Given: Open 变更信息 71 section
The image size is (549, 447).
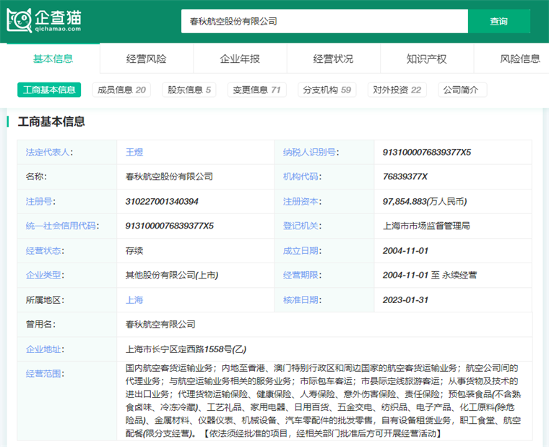Looking at the screenshot, I should [256, 90].
